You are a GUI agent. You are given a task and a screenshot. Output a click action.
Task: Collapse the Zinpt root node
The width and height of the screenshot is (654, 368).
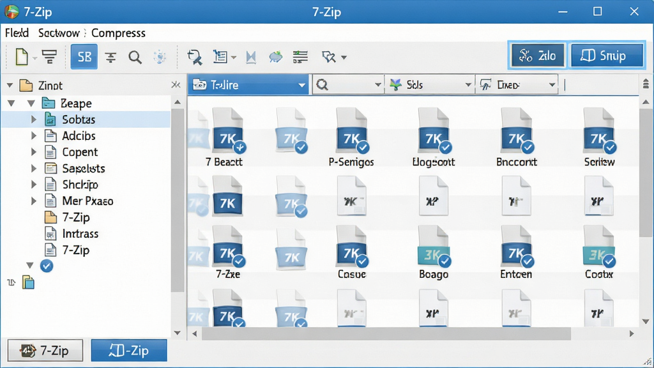pyautogui.click(x=10, y=86)
